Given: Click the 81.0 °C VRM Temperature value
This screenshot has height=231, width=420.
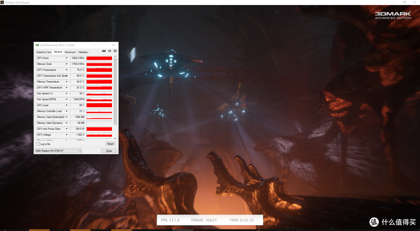Looking at the screenshot, I should point(77,87).
